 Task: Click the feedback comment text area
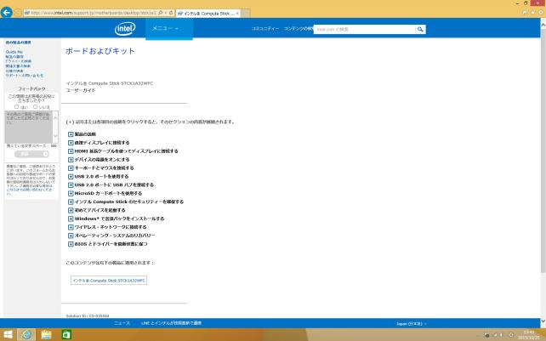[x=28, y=127]
